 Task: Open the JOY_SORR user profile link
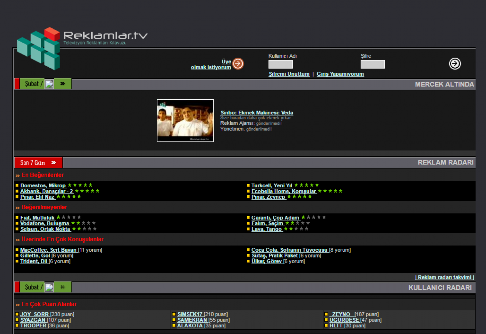click(x=34, y=314)
